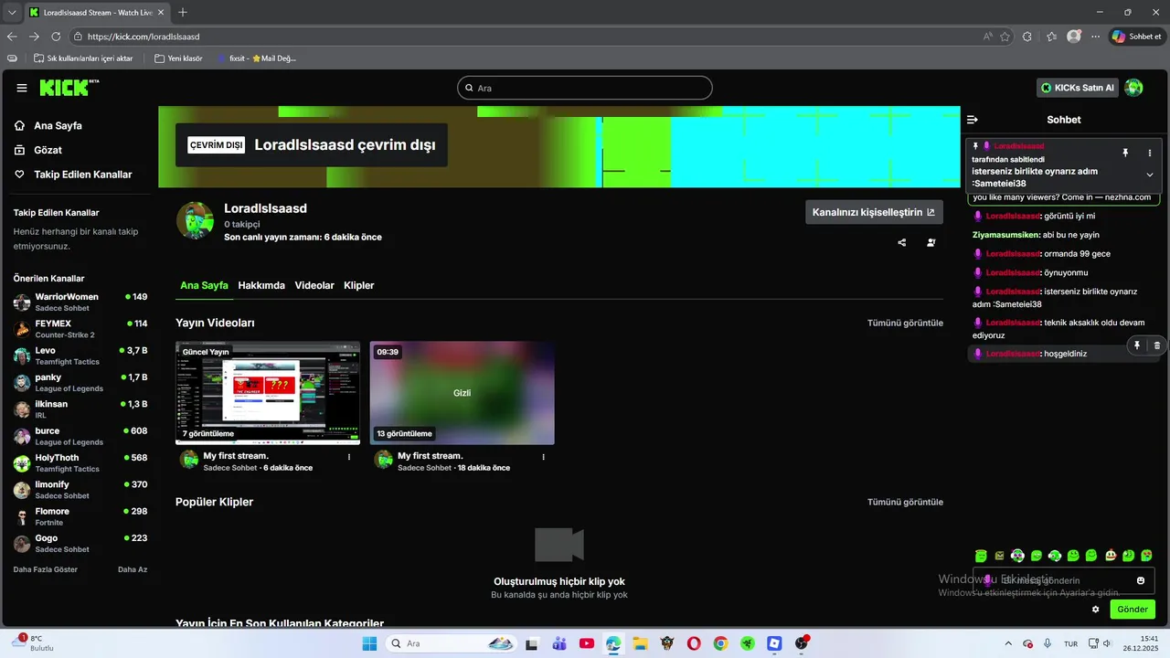Open limonify recommended channel
This screenshot has height=658, width=1170.
coord(80,490)
